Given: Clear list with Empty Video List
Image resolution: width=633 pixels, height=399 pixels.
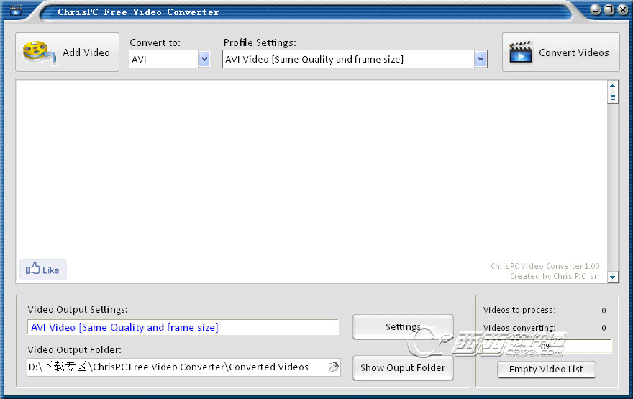Looking at the screenshot, I should (546, 369).
